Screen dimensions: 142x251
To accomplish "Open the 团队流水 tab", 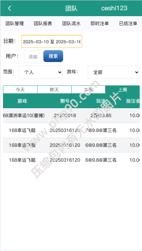I will point(71,23).
